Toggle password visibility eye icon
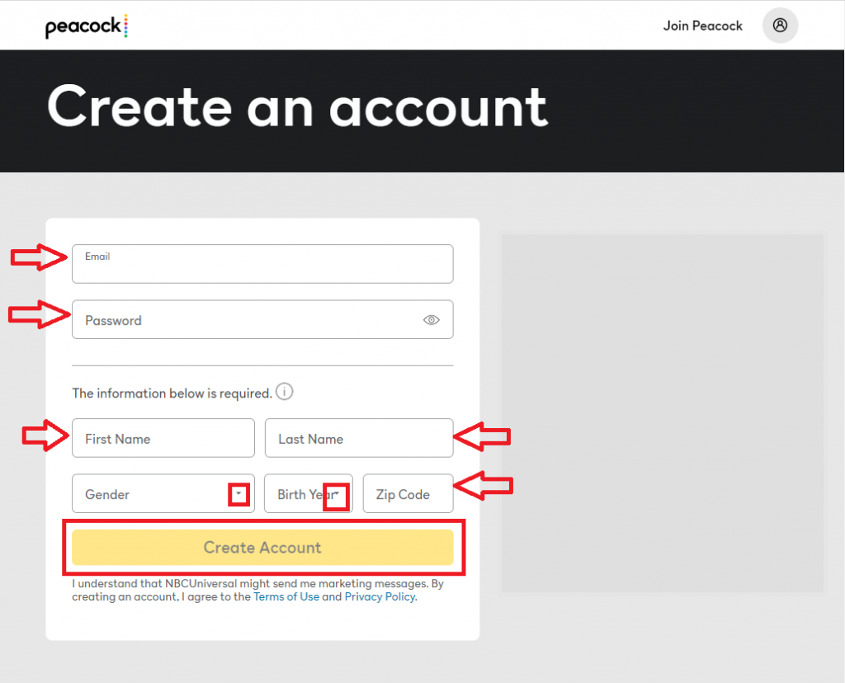The height and width of the screenshot is (683, 845). (431, 320)
